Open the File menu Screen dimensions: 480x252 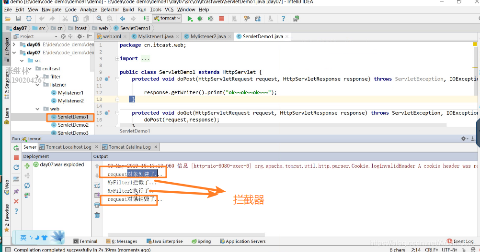click(x=8, y=10)
